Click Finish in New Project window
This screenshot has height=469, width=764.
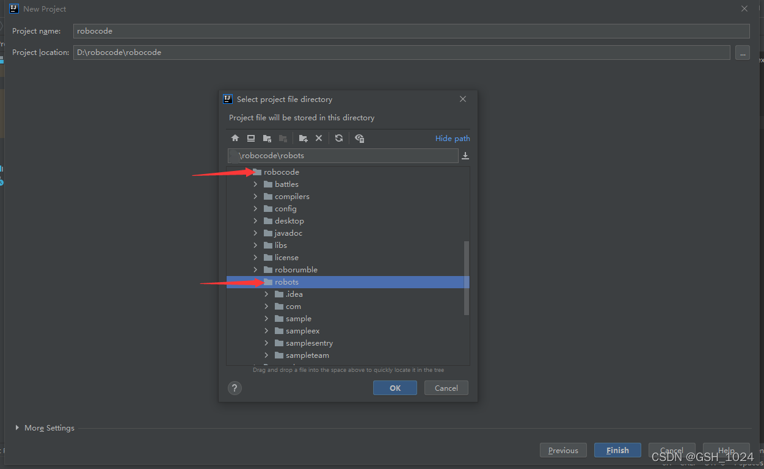[617, 450]
